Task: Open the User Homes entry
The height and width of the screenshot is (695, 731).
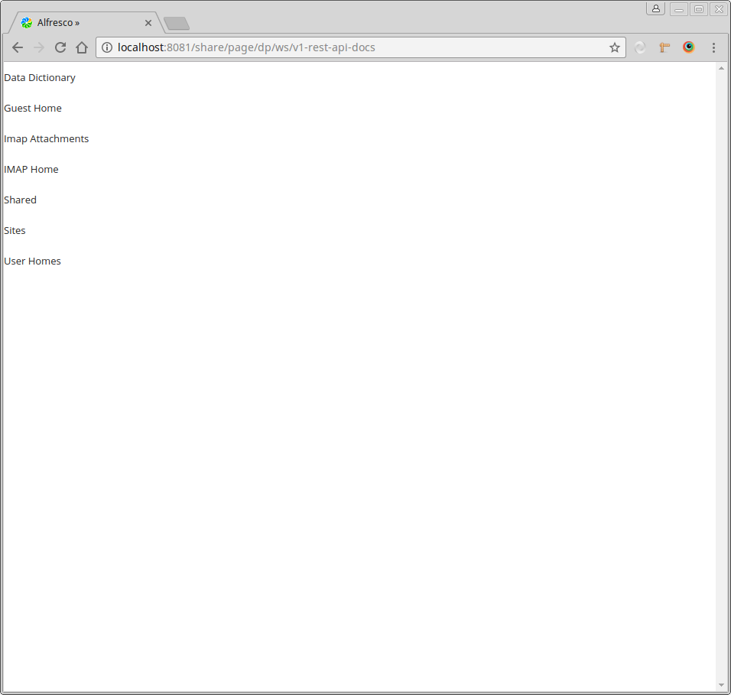Action: click(33, 261)
